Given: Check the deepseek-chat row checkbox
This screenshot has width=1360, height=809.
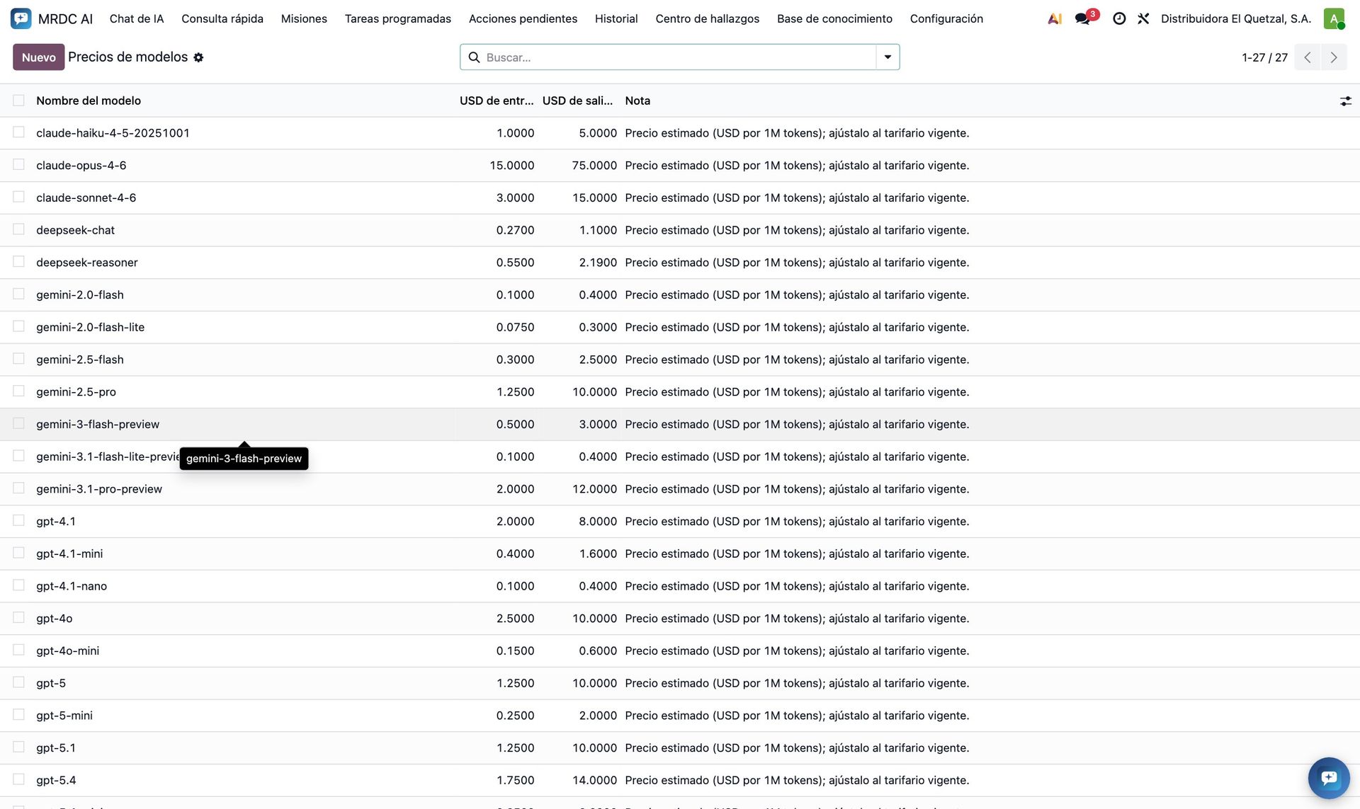Looking at the screenshot, I should 18,229.
